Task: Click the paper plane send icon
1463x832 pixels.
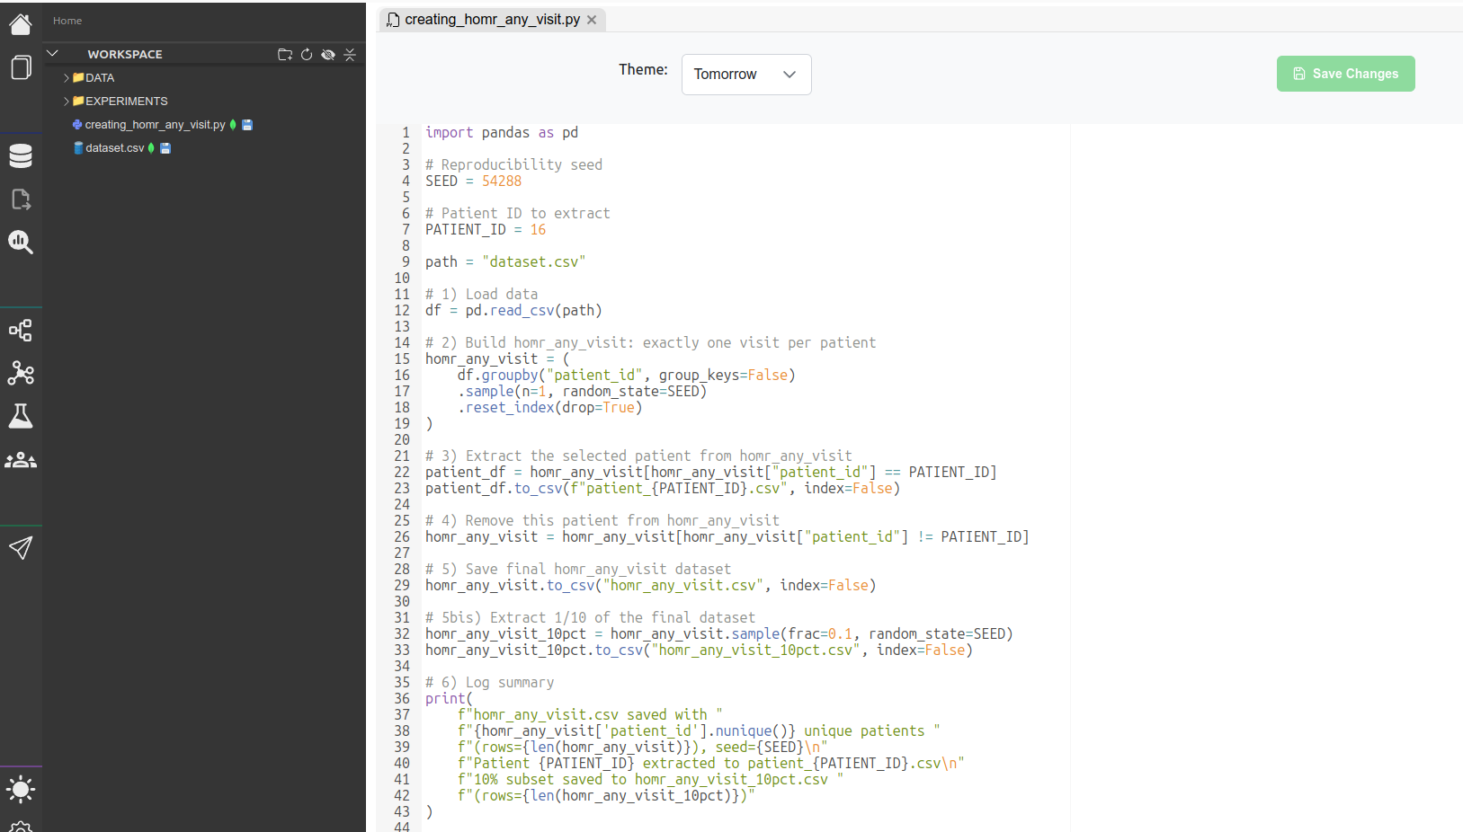Action: pyautogui.click(x=21, y=547)
